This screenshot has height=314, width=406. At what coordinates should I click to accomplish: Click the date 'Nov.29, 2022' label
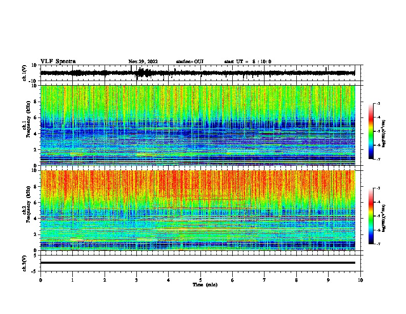pyautogui.click(x=143, y=62)
